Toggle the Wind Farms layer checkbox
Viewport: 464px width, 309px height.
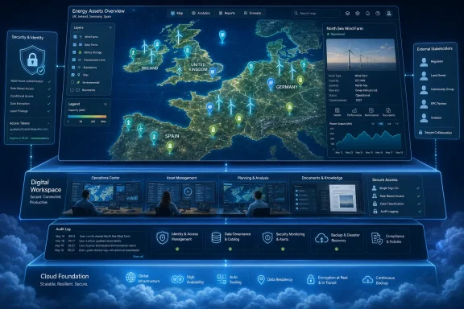[x=75, y=37]
